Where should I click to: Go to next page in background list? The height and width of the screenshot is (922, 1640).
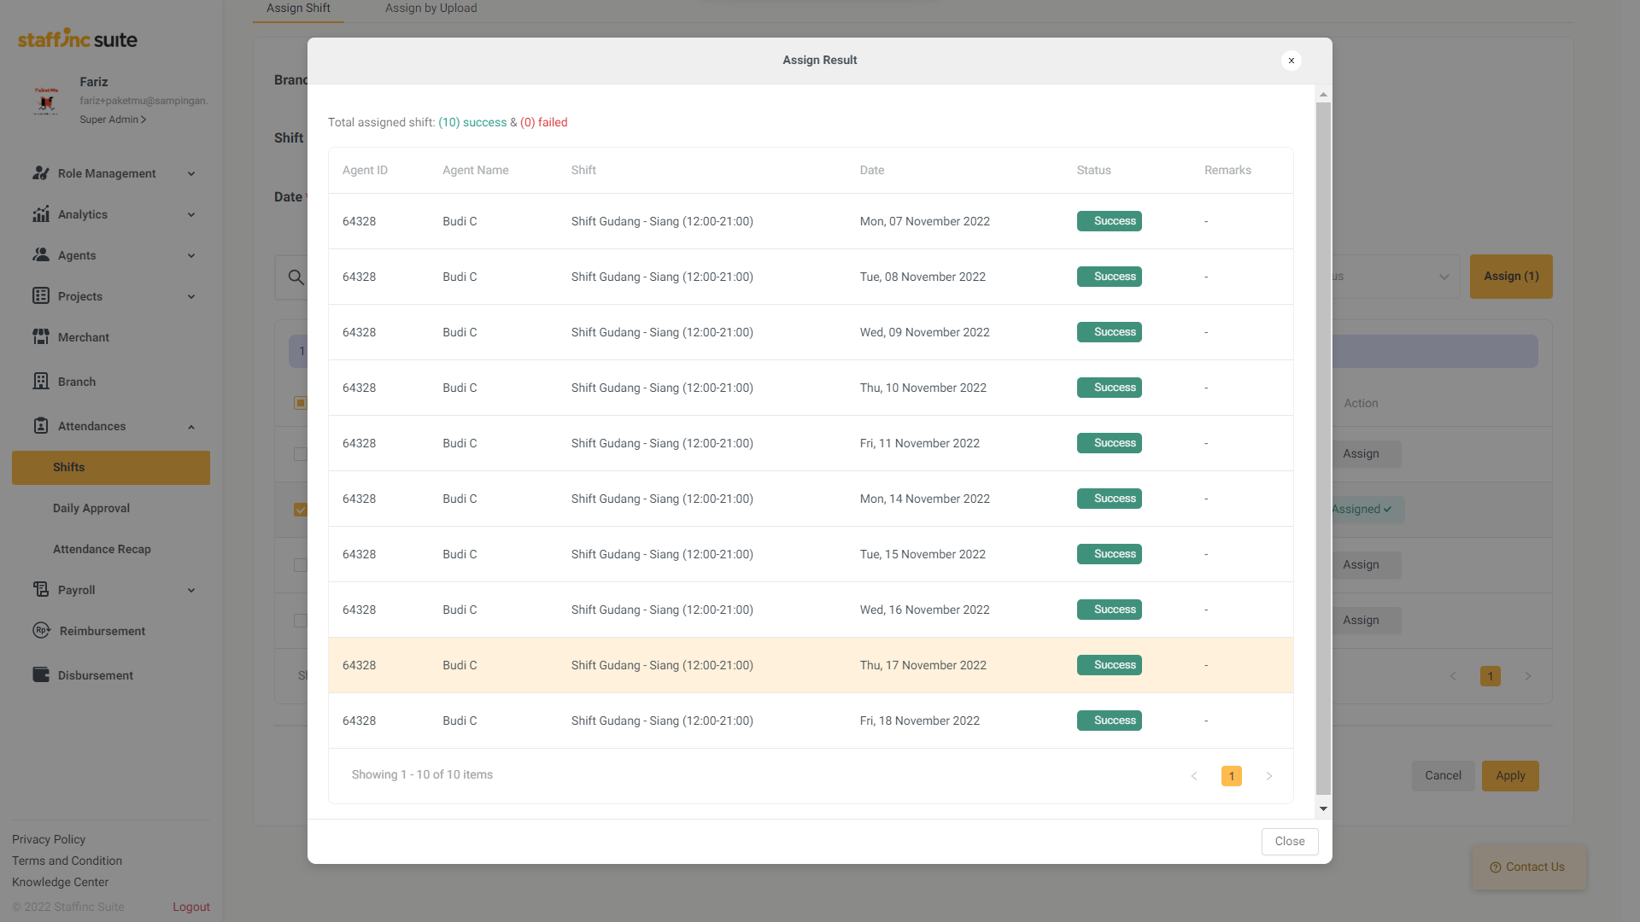[x=1527, y=676]
